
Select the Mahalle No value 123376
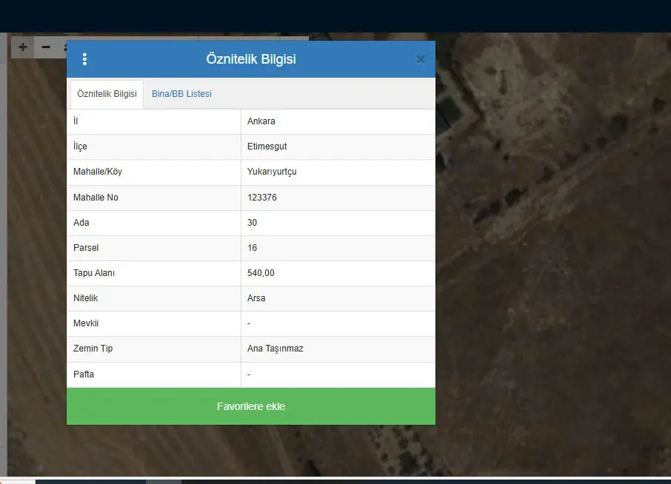tap(262, 198)
